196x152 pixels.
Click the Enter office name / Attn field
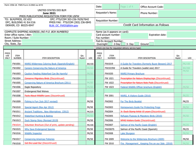click(62, 35)
